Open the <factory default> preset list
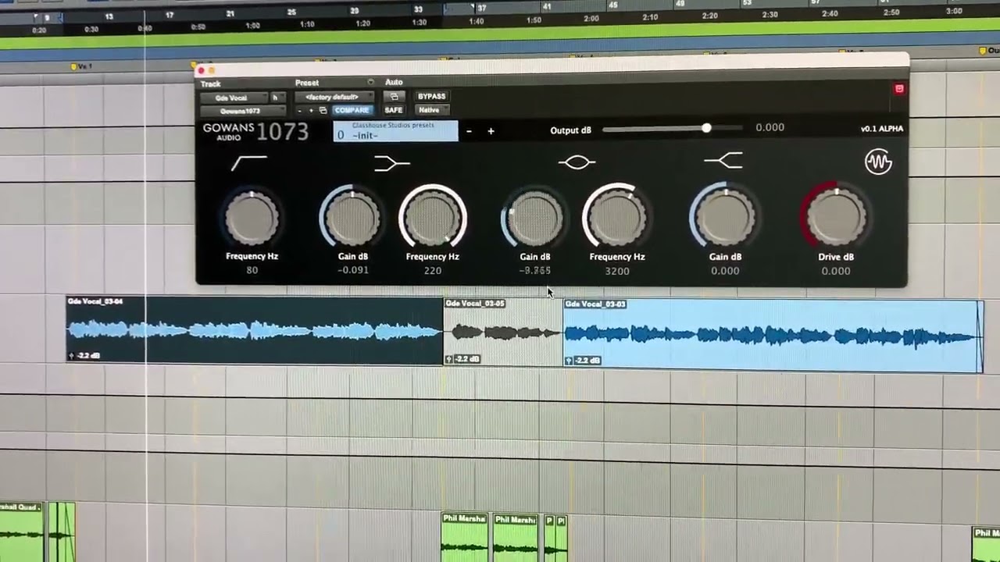Screen dimensions: 1000x562 pyautogui.click(x=334, y=97)
